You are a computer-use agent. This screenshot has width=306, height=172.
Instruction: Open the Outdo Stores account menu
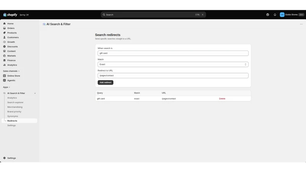(x=292, y=15)
